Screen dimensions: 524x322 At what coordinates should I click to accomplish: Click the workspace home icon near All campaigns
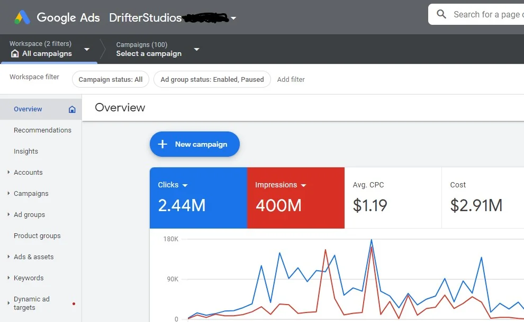pyautogui.click(x=15, y=53)
